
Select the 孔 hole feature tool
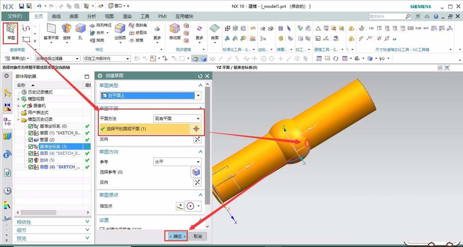(80, 32)
